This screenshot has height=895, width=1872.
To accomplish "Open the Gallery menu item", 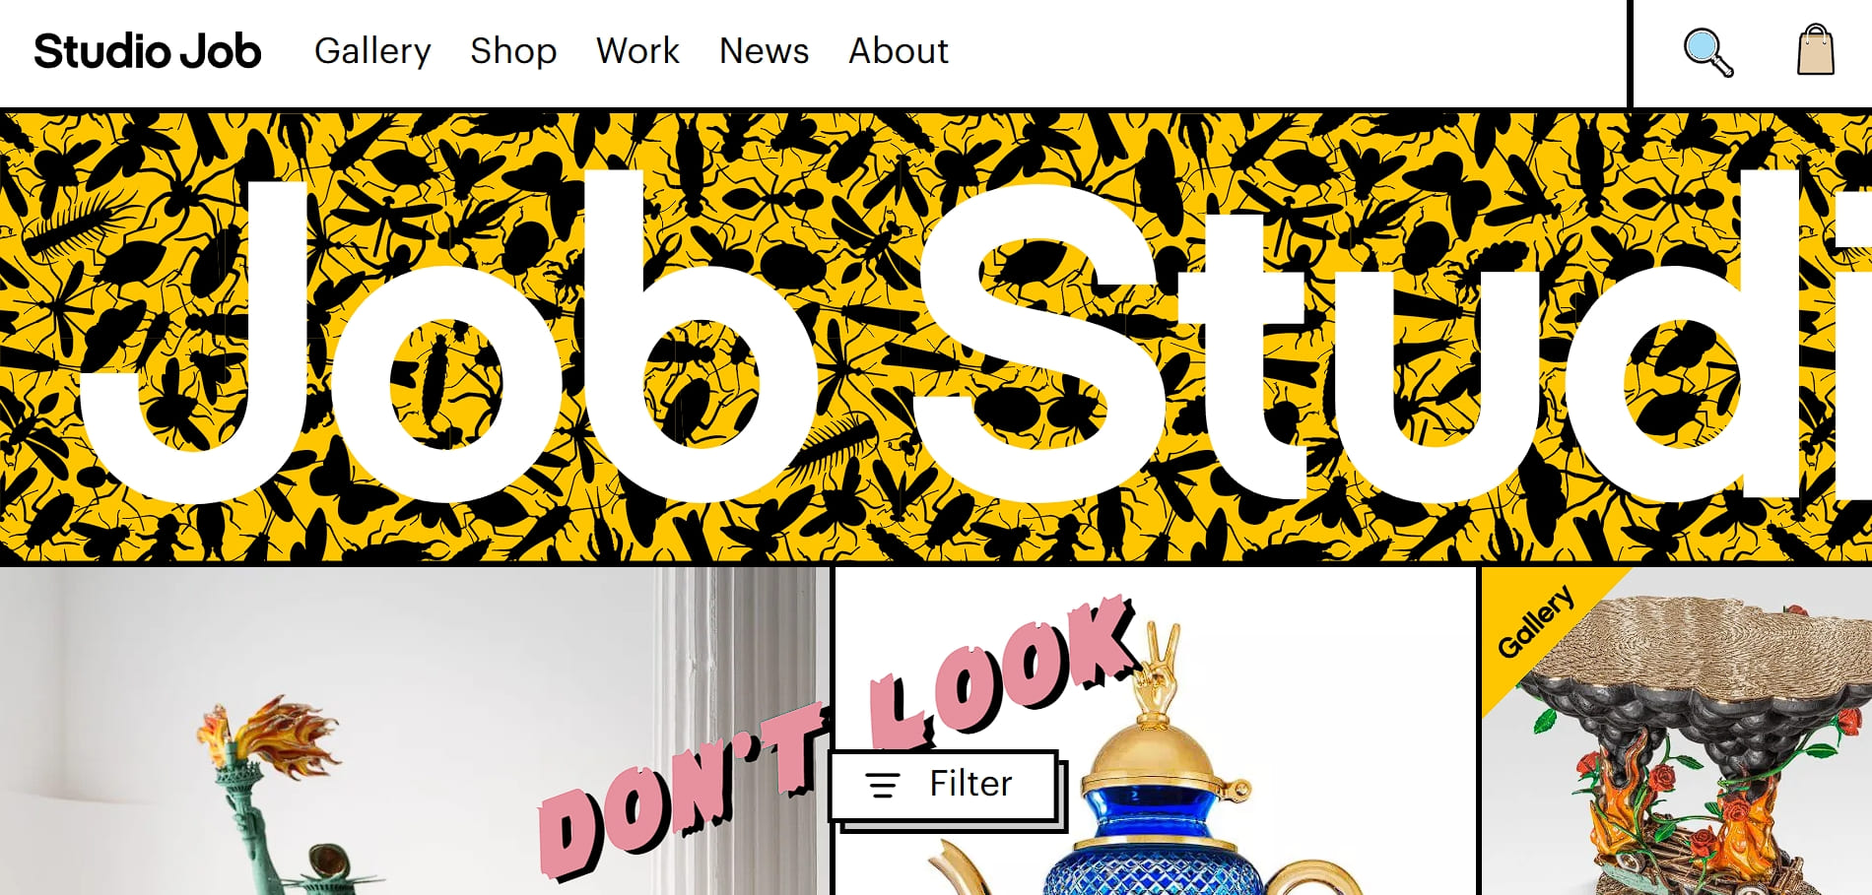I will pyautogui.click(x=372, y=51).
